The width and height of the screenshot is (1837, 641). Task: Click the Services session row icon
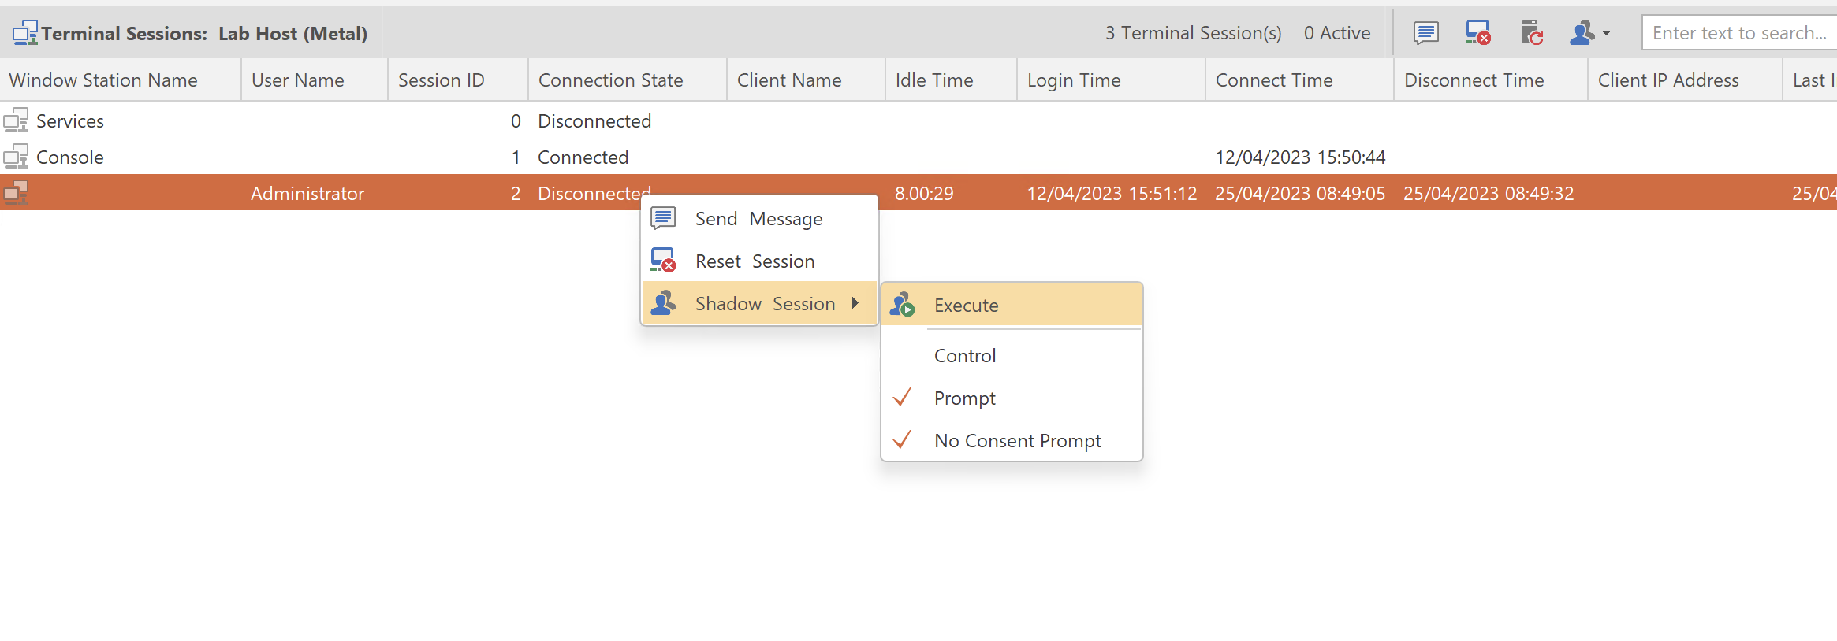pyautogui.click(x=16, y=120)
